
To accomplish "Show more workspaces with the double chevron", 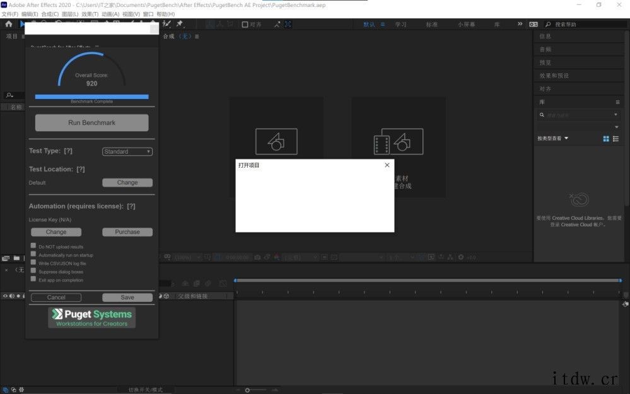I will pos(520,24).
